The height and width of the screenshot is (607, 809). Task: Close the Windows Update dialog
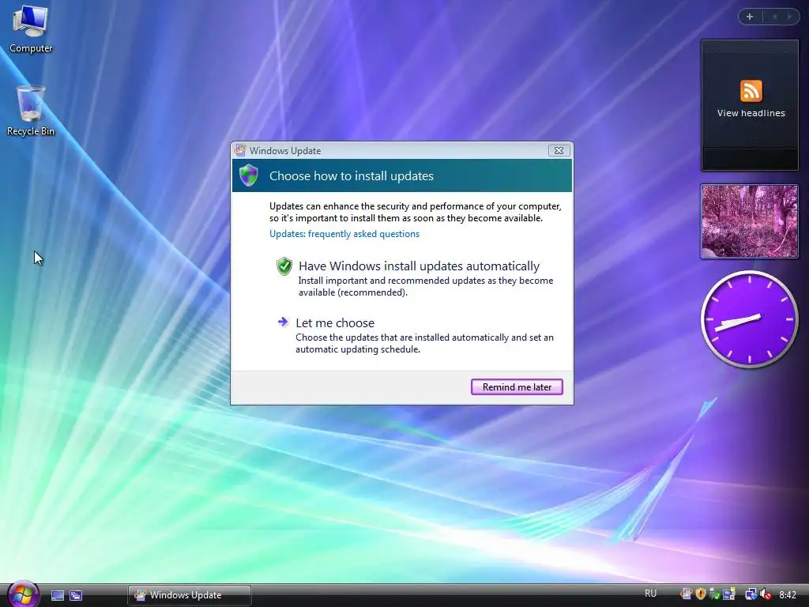(x=559, y=150)
